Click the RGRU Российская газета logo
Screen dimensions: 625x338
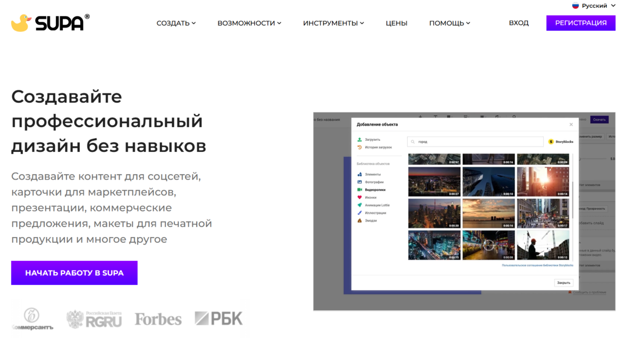tap(94, 319)
